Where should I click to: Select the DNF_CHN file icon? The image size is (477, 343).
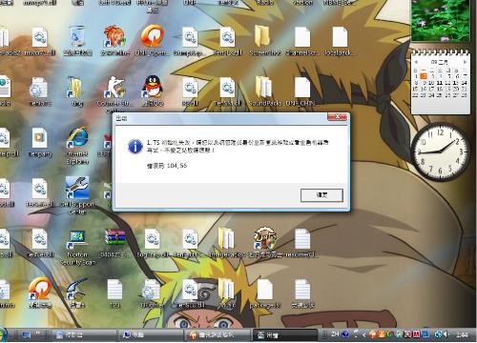click(301, 91)
